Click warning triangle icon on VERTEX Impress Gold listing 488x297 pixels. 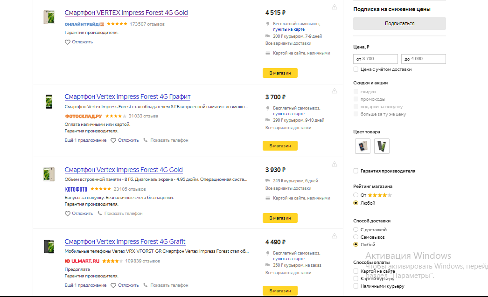coord(335,7)
